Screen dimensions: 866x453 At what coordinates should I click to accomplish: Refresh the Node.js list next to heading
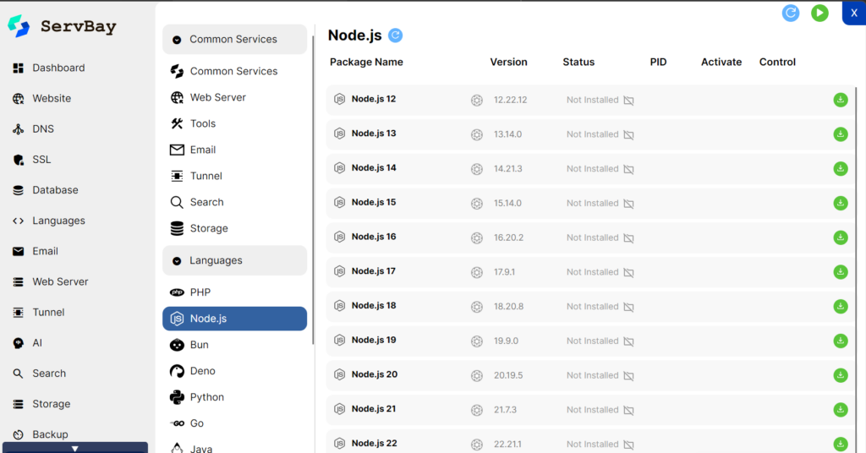396,35
